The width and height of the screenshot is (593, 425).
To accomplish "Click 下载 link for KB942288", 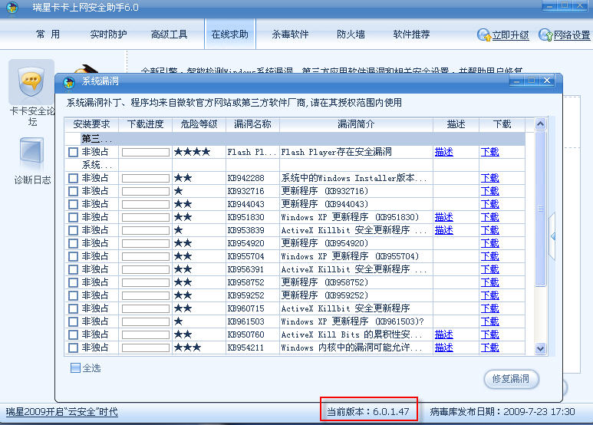I will (x=489, y=178).
